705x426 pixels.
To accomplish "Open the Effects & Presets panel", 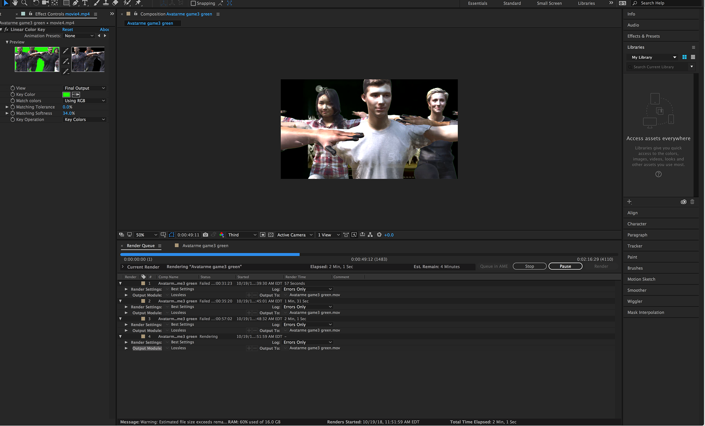I will (x=643, y=36).
